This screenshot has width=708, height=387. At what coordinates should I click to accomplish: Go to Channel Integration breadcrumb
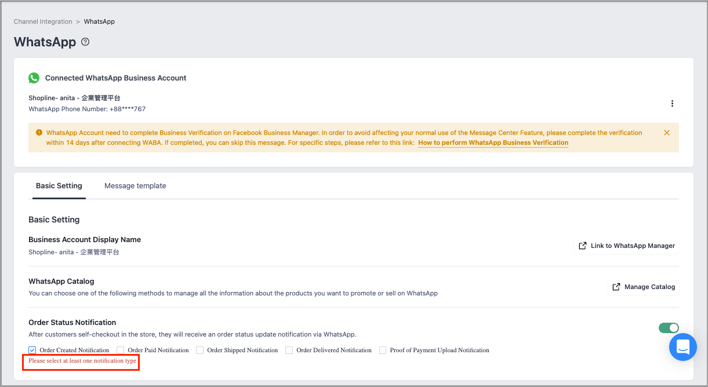pyautogui.click(x=43, y=21)
